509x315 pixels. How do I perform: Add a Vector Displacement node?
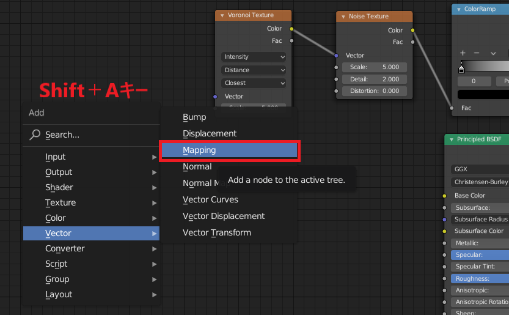point(229,216)
